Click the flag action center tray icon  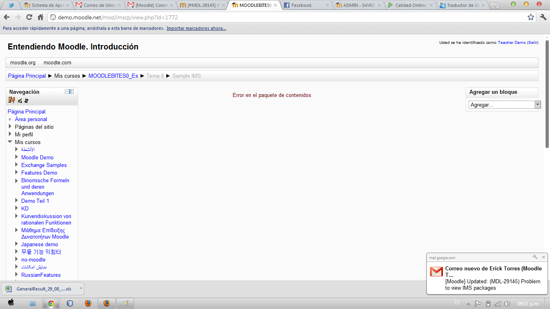coord(478,304)
